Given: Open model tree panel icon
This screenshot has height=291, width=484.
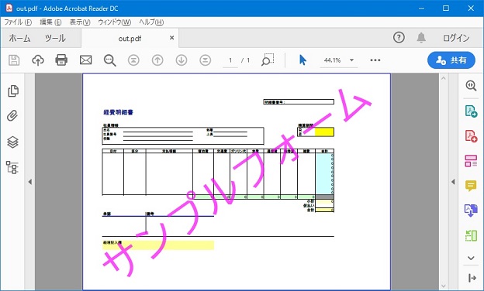Looking at the screenshot, I should click(x=12, y=167).
